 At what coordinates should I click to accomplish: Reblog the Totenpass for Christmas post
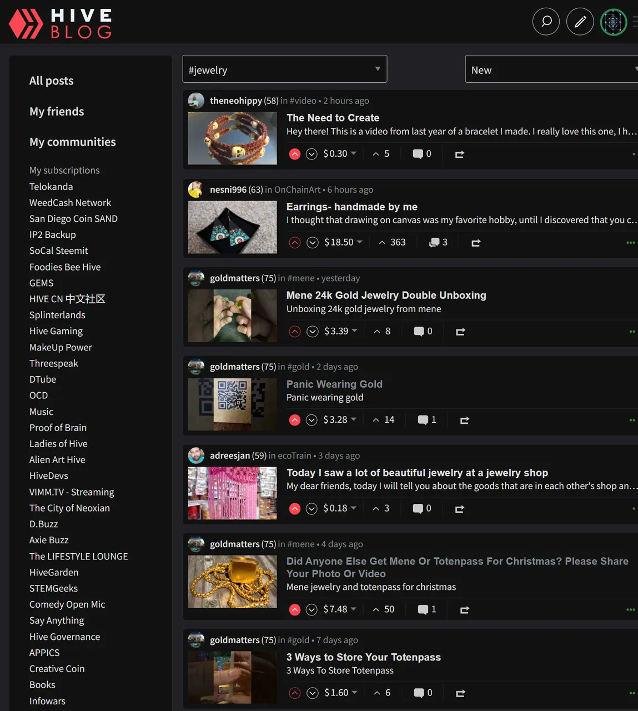[x=465, y=610]
